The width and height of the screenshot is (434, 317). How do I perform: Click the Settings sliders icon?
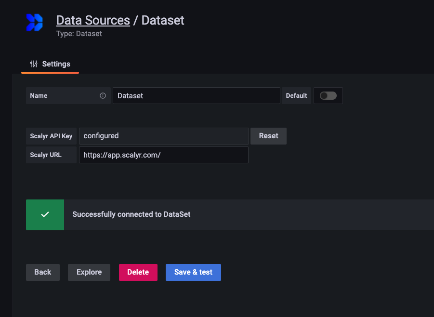(34, 64)
